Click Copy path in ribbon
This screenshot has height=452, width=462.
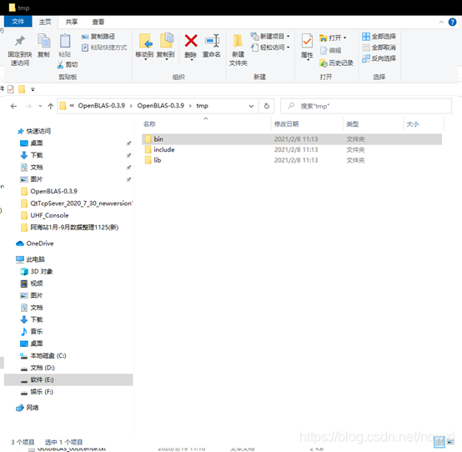click(x=98, y=37)
